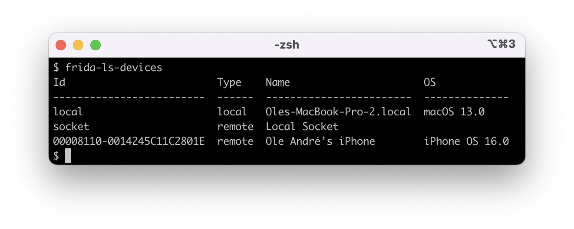Image resolution: width=574 pixels, height=229 pixels.
Task: Click the local device id
Action: point(68,112)
